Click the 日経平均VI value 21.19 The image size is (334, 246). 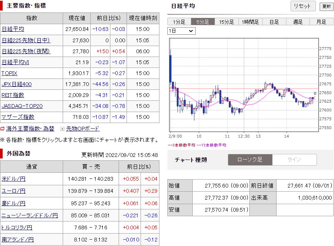82,62
